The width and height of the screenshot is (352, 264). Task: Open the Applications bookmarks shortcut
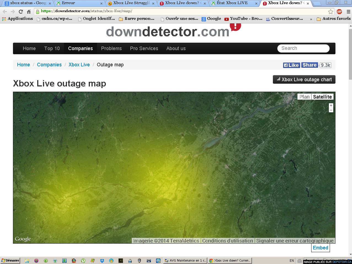(17, 19)
